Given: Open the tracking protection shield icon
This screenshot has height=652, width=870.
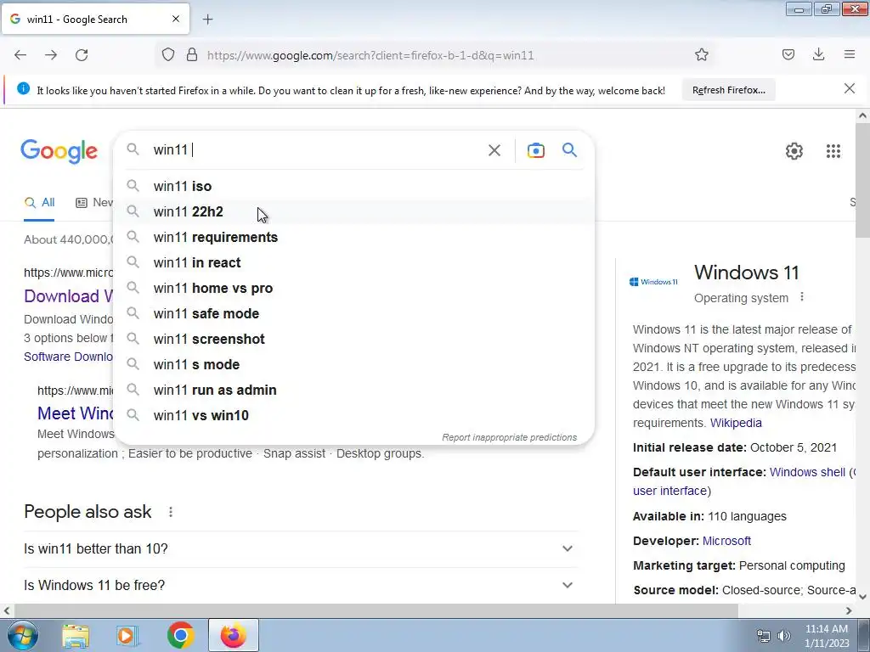Looking at the screenshot, I should [168, 55].
